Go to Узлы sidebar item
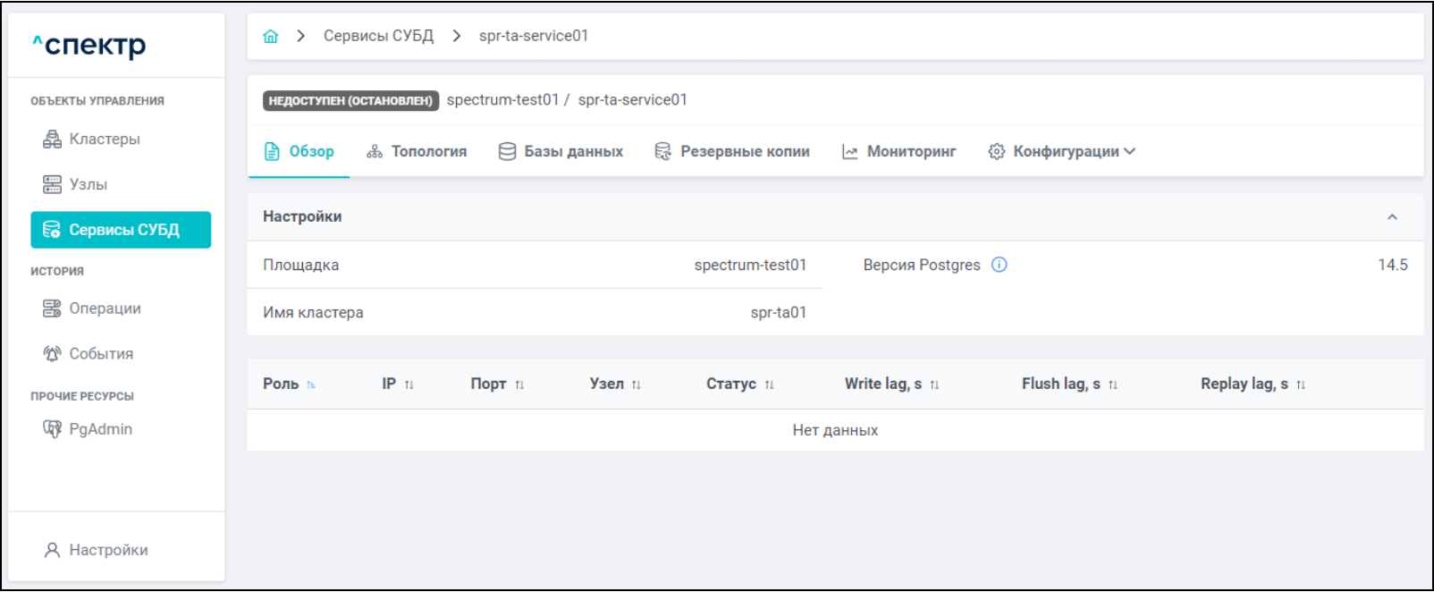This screenshot has height=592, width=1434. [x=88, y=184]
